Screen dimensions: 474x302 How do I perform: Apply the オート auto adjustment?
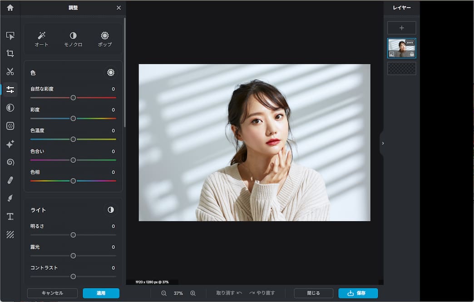[41, 40]
